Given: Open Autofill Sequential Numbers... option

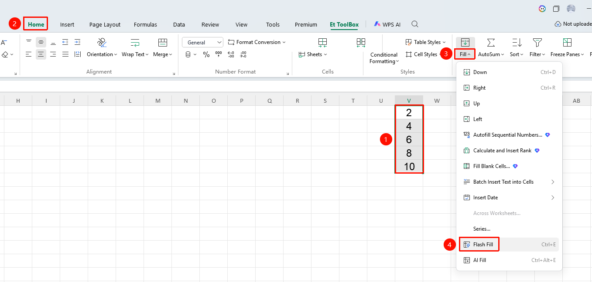Looking at the screenshot, I should tap(509, 135).
